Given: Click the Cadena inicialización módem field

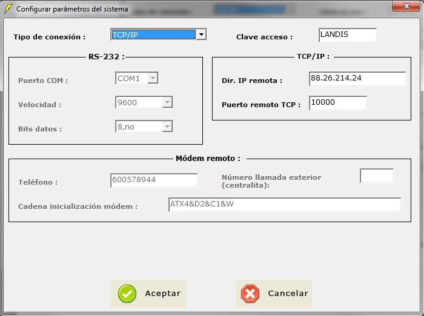Looking at the screenshot, I should tap(284, 205).
